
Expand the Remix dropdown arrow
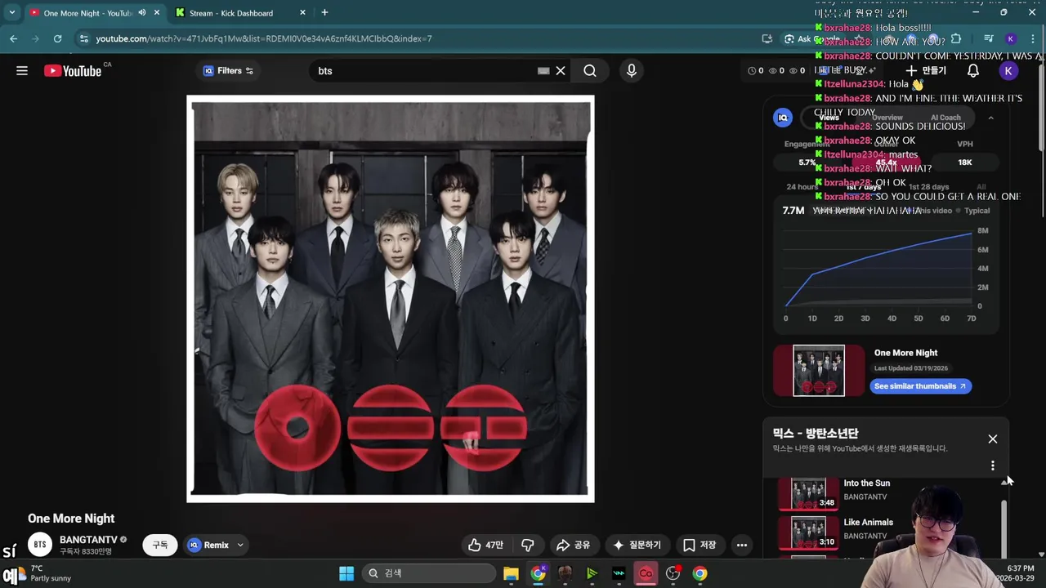[x=240, y=545]
